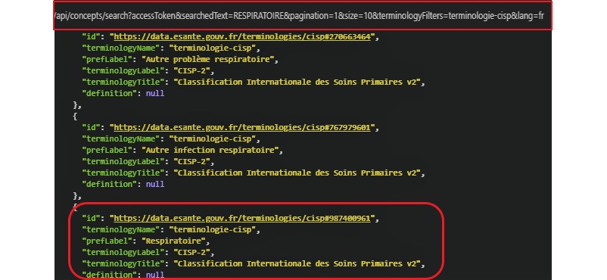Click the "id" key of cisp#767979601 entry
Viewport: 607px width, 280px height.
pos(92,127)
